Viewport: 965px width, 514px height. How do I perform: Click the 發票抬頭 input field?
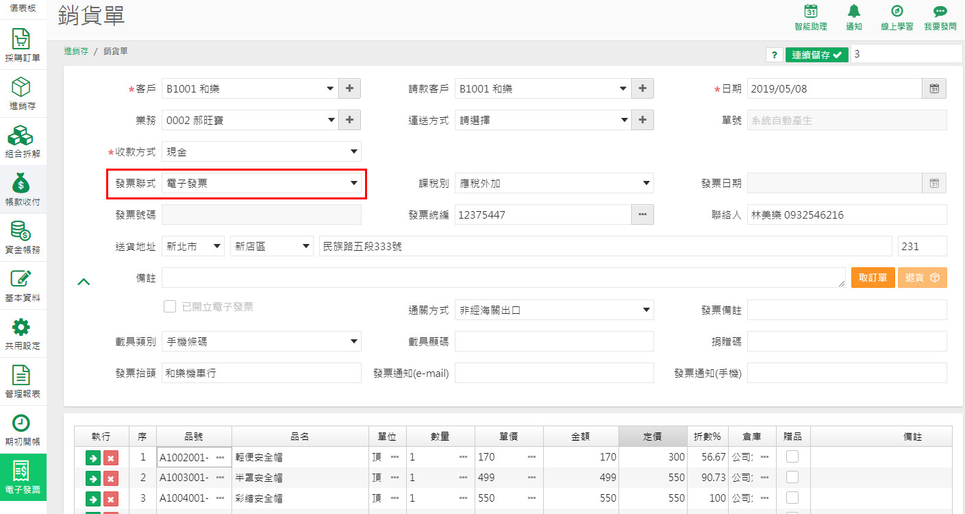pos(262,373)
